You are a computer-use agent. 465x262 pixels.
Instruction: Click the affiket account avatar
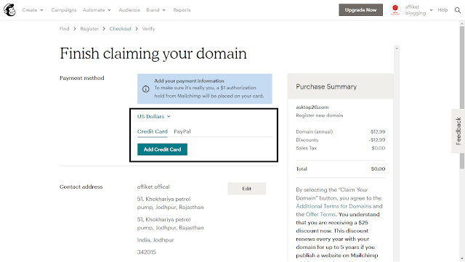pyautogui.click(x=395, y=9)
